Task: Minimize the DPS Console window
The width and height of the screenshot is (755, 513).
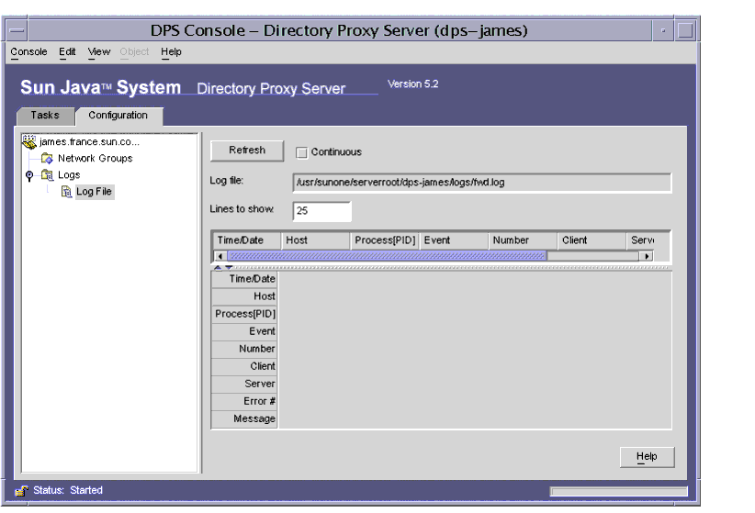Action: (x=663, y=31)
